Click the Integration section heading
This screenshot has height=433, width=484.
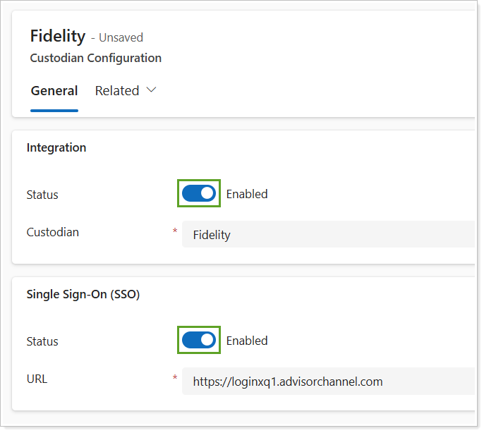[56, 148]
